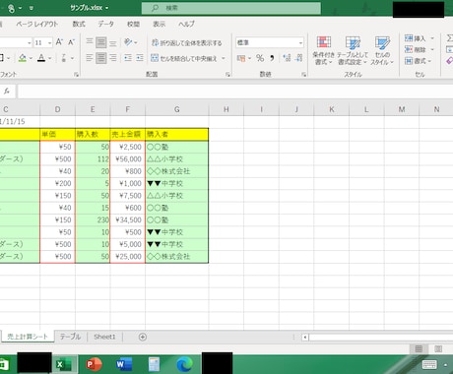
Task: Open Word from the taskbar
Action: coord(124,364)
